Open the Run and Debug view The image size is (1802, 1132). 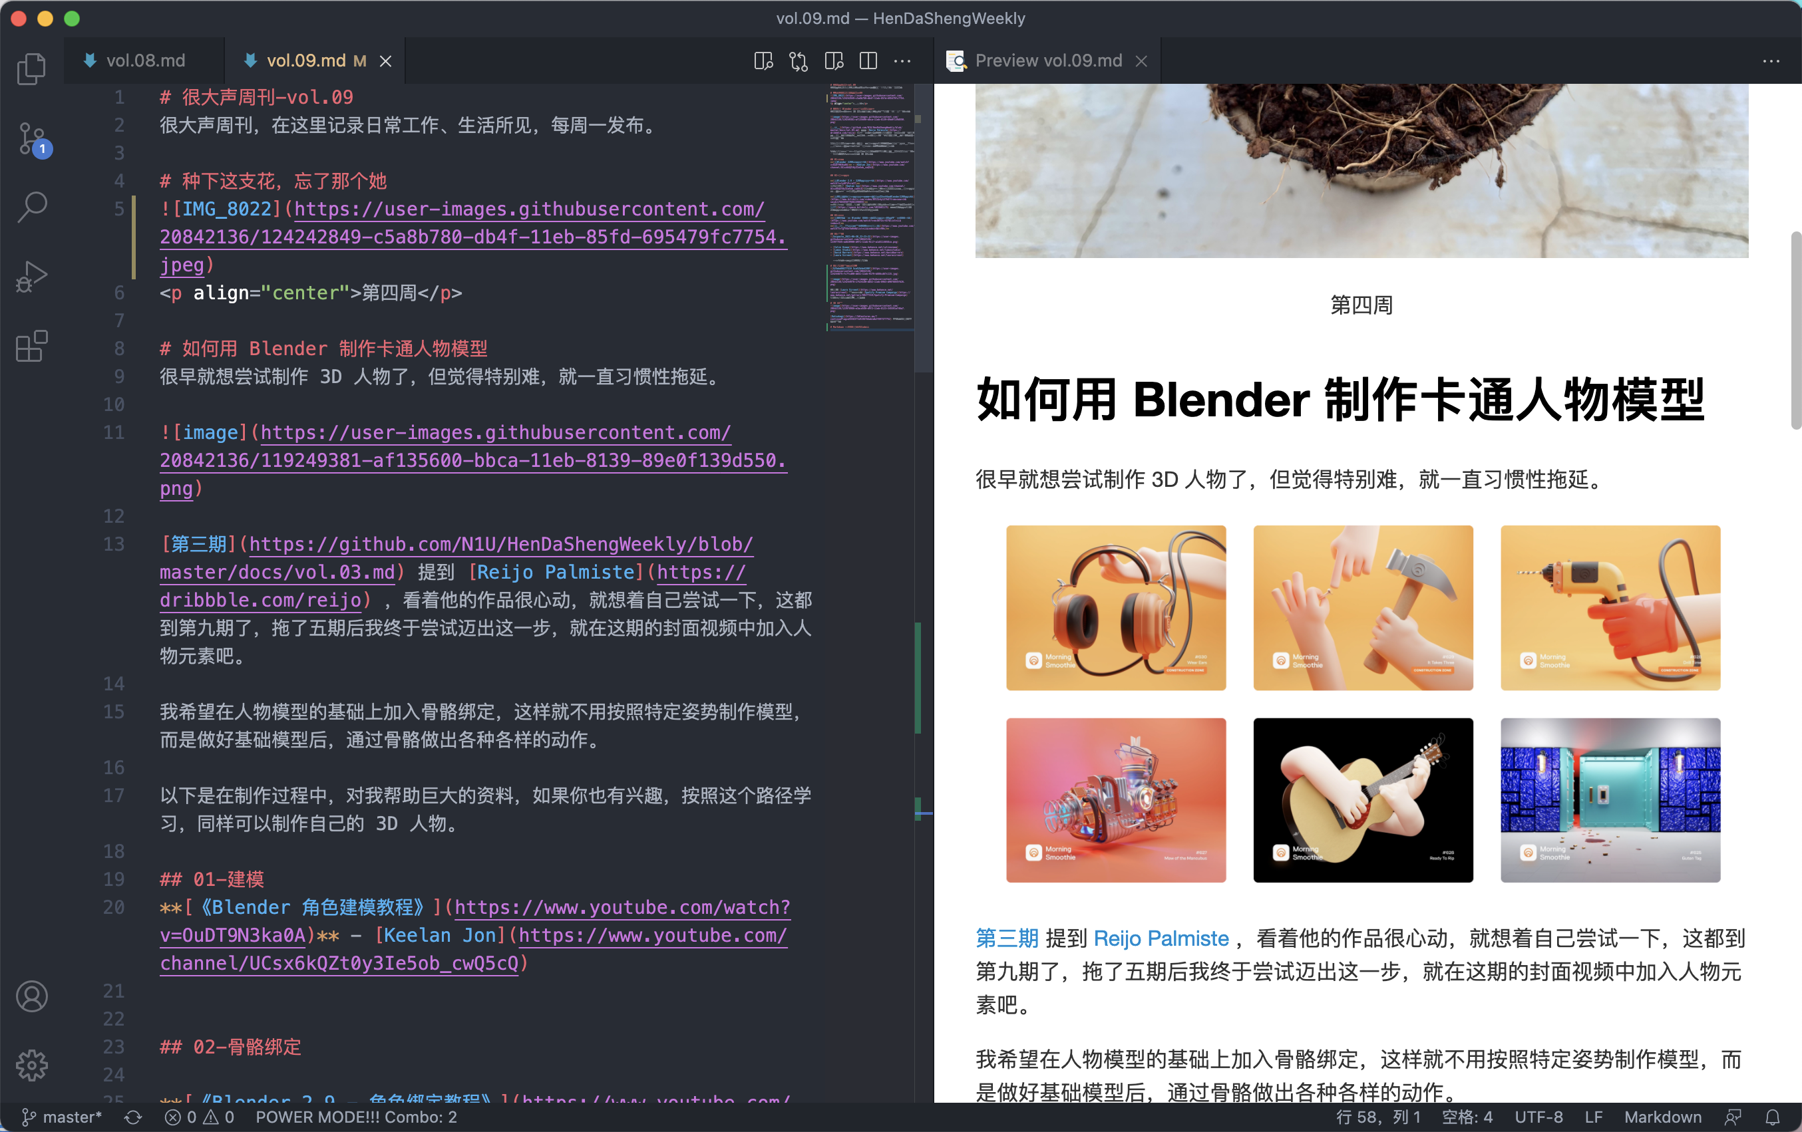point(31,277)
